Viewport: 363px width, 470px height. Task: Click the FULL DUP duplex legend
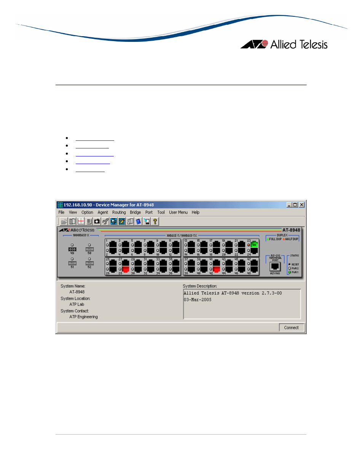coord(275,239)
